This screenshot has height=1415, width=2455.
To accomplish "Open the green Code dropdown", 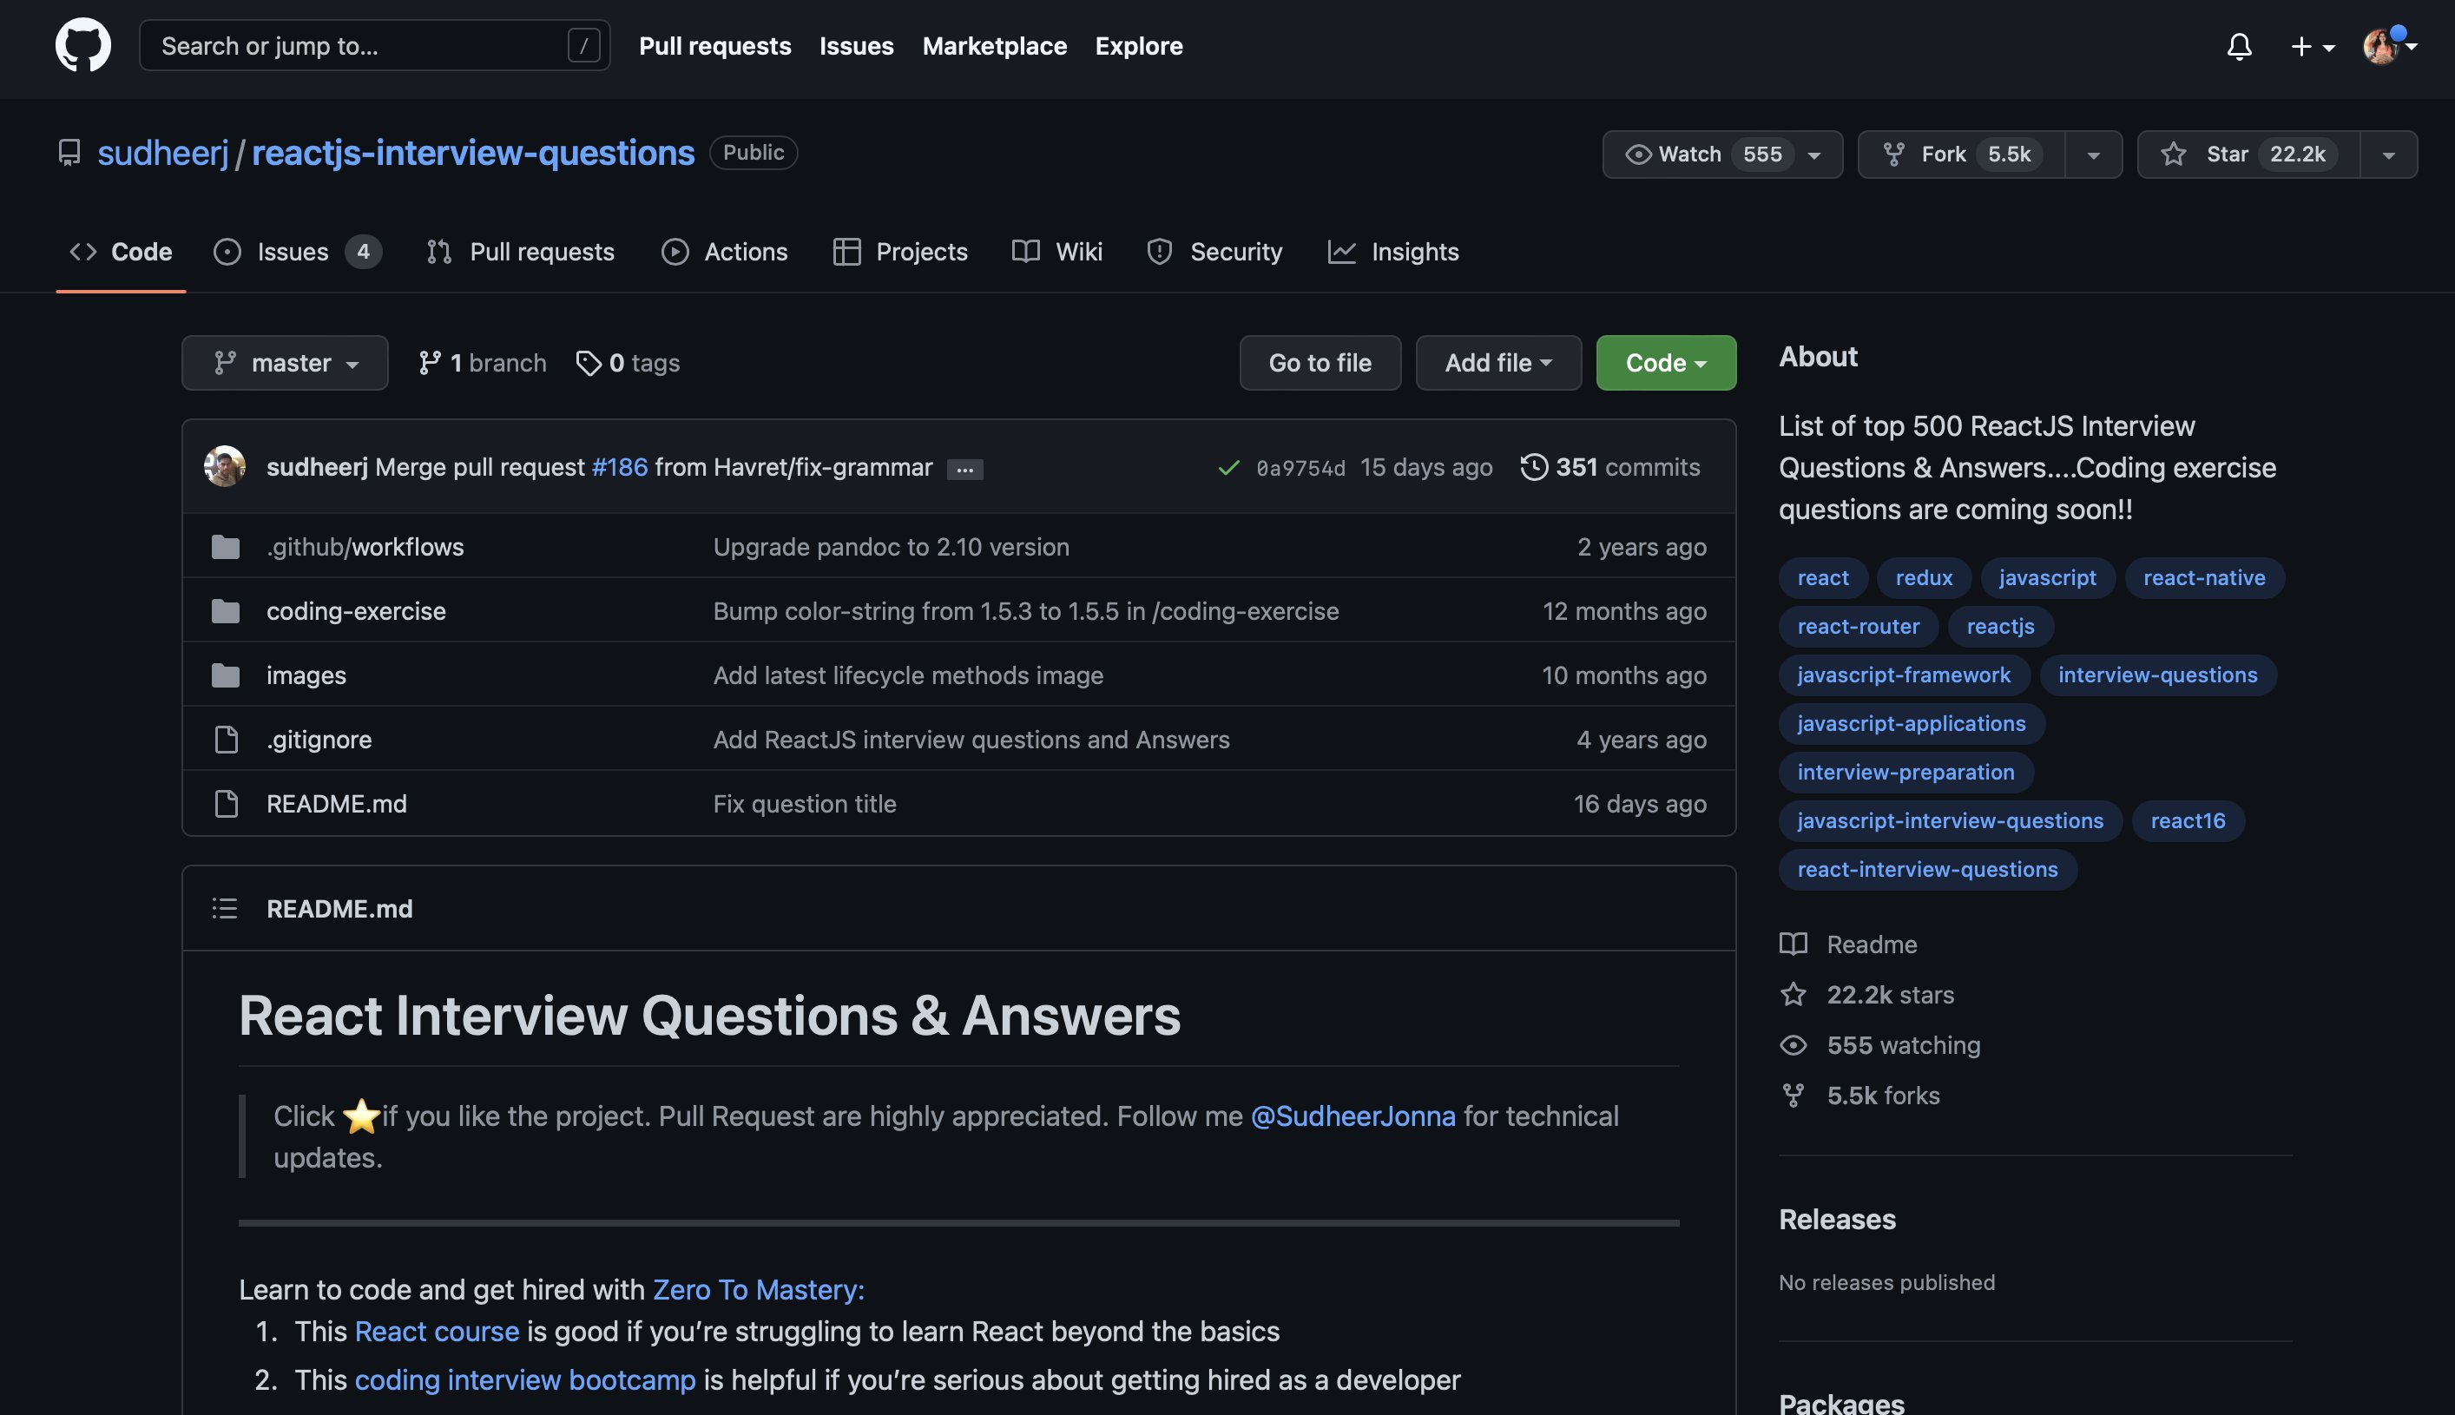I will point(1666,363).
